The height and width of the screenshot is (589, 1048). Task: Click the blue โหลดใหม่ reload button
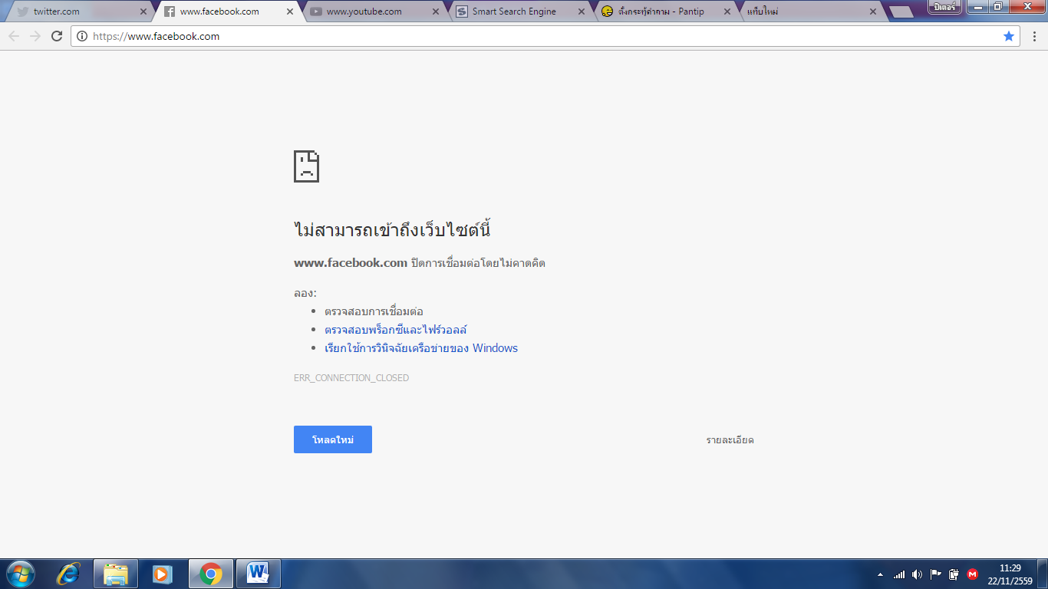coord(333,439)
